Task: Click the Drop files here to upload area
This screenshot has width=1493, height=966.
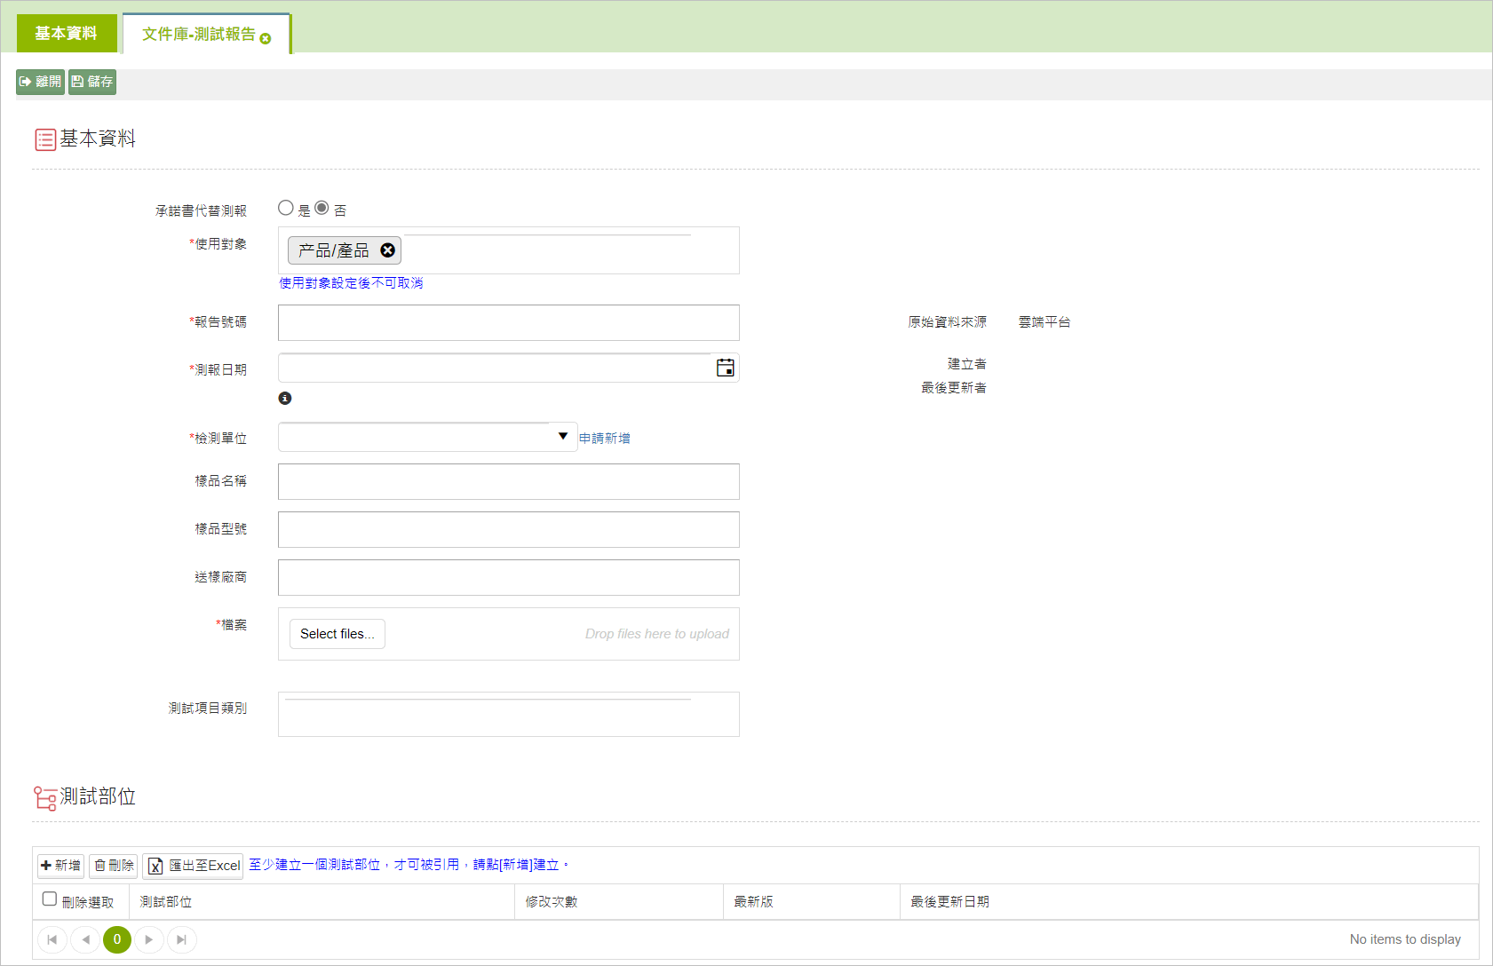Action: pyautogui.click(x=657, y=634)
